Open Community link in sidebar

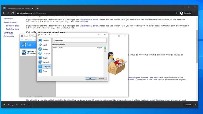click(x=9, y=36)
